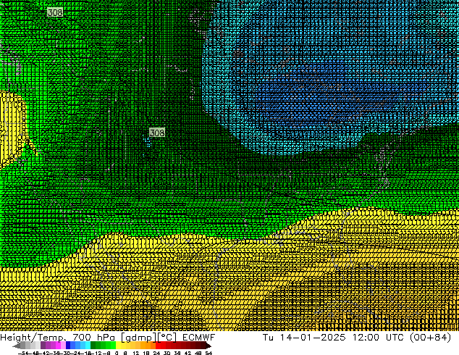Click the dark maroon right arrow end of legend
Image resolution: width=459 pixels, height=355 pixels.
pos(208,346)
